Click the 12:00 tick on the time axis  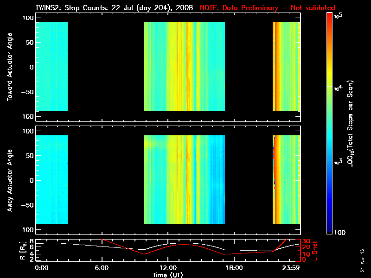(168, 268)
